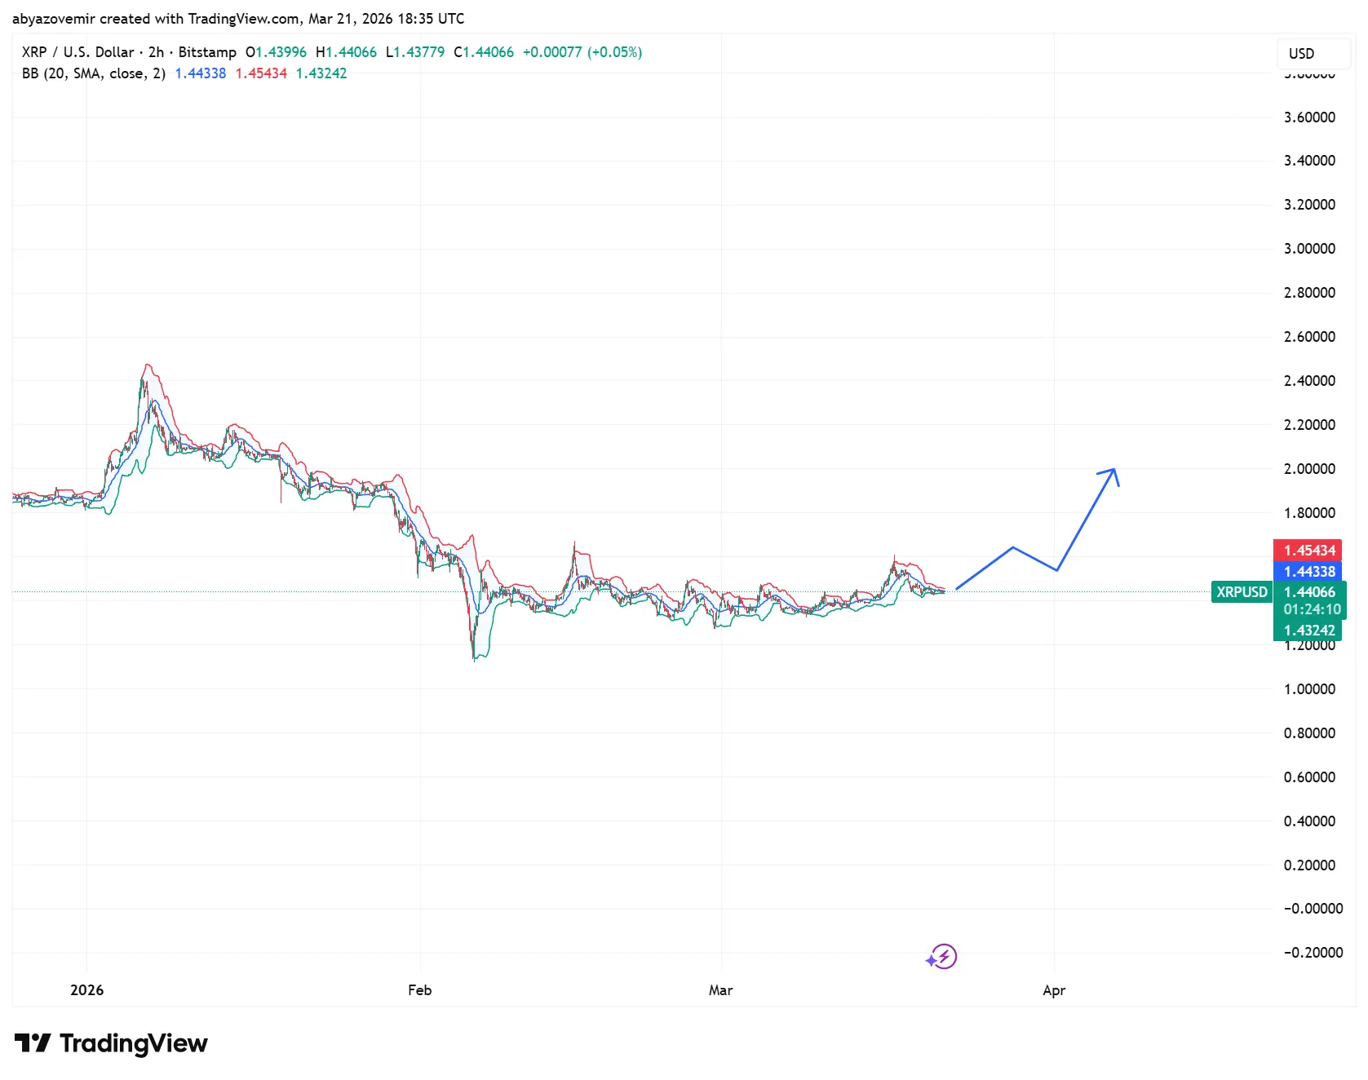Expand the BB (20, SMA, close, 2) legend row
The image size is (1368, 1080).
click(94, 73)
